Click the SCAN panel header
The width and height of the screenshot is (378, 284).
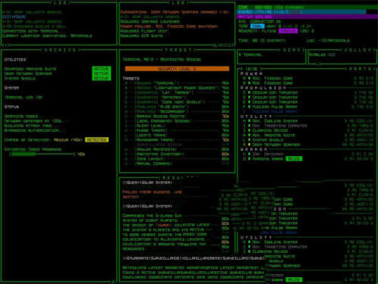click(x=293, y=50)
